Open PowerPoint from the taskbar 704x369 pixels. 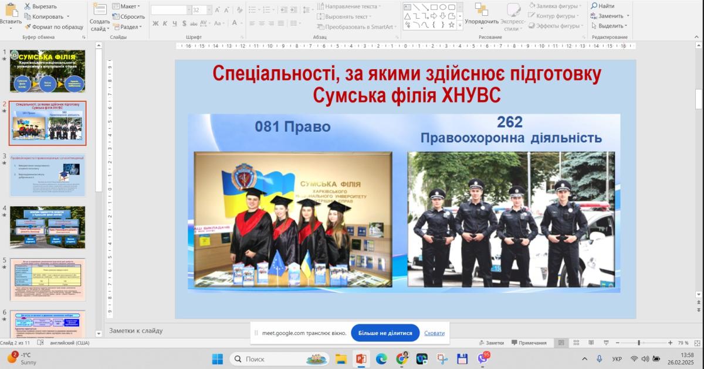(x=361, y=358)
